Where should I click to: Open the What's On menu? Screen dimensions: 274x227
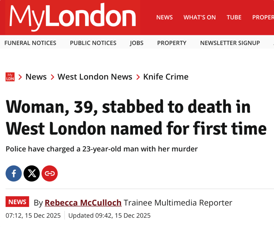click(x=200, y=17)
